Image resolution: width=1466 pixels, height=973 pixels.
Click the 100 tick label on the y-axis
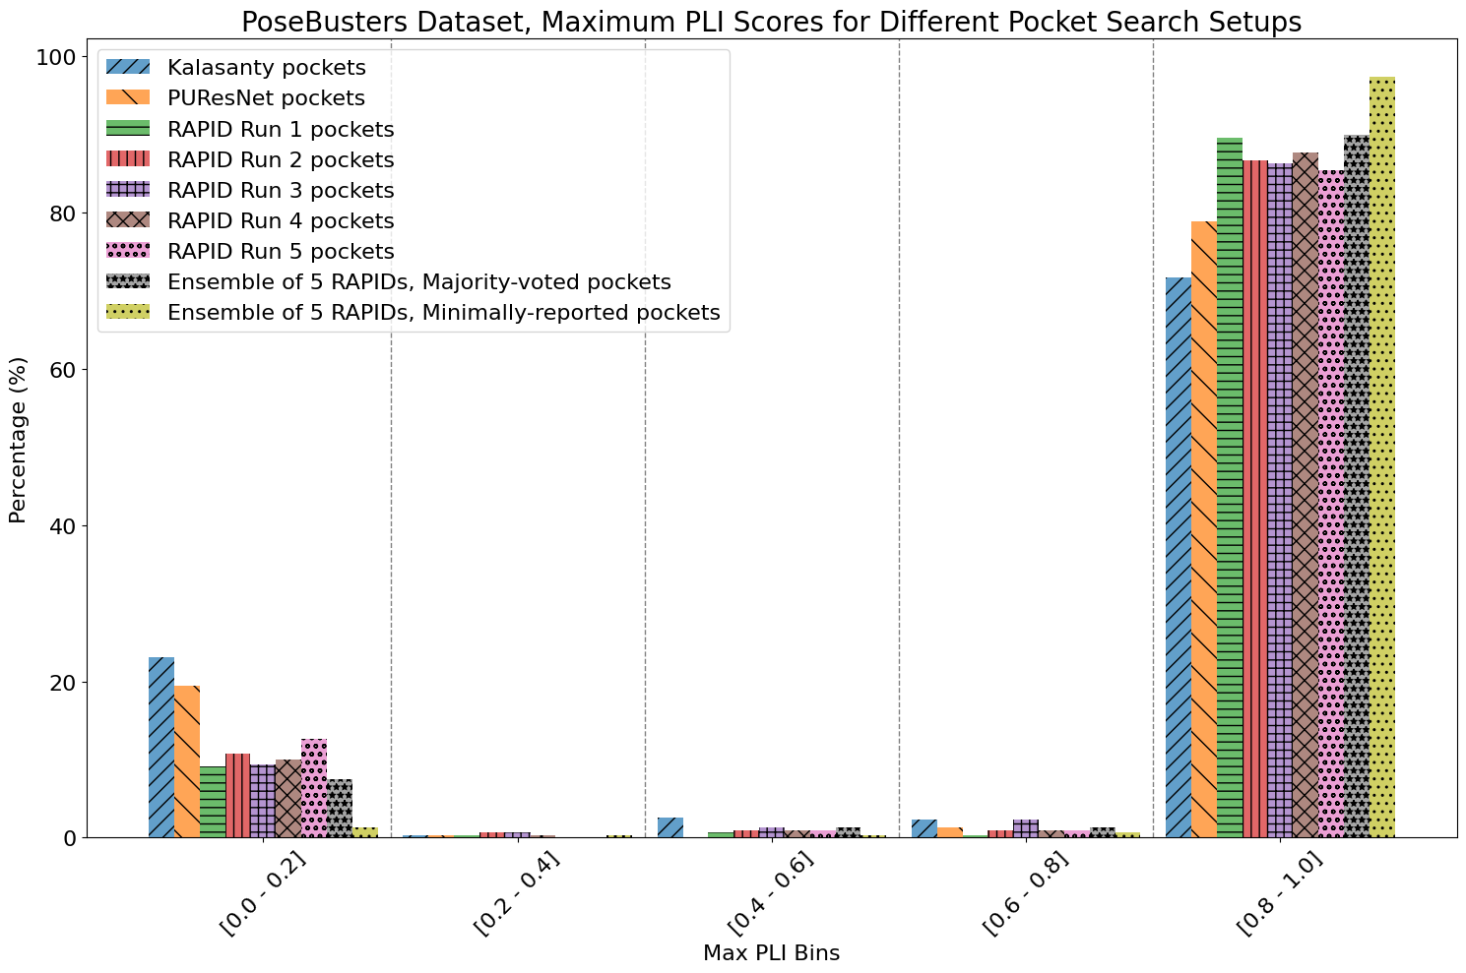click(x=57, y=58)
